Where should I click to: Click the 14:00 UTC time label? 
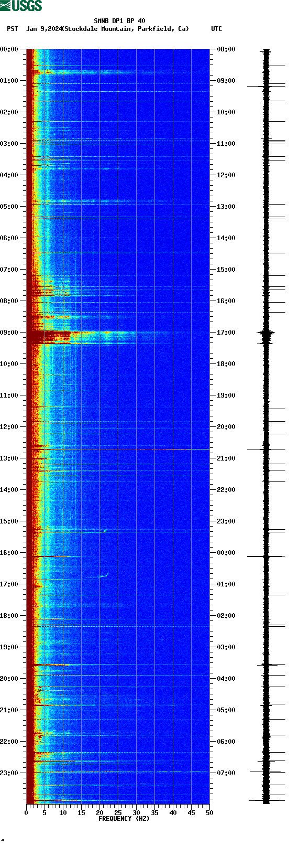pyautogui.click(x=226, y=238)
